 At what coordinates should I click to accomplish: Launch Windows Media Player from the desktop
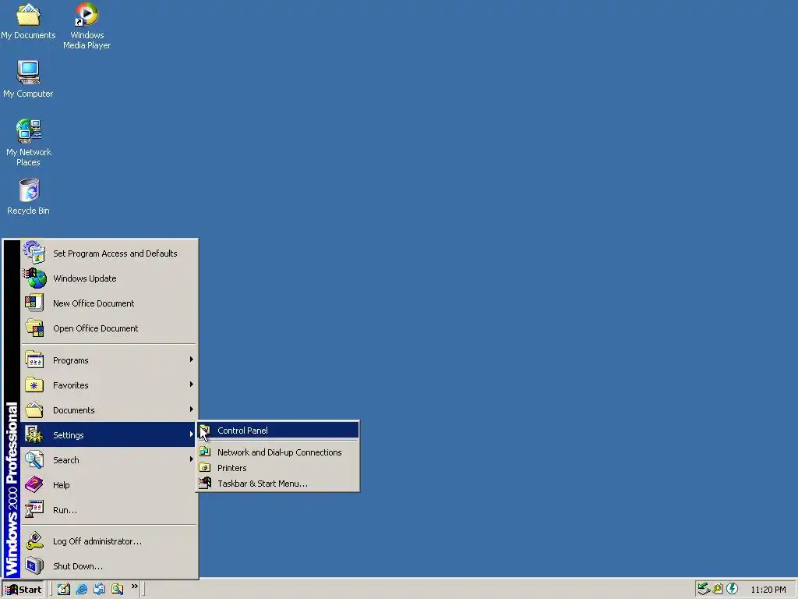[87, 26]
